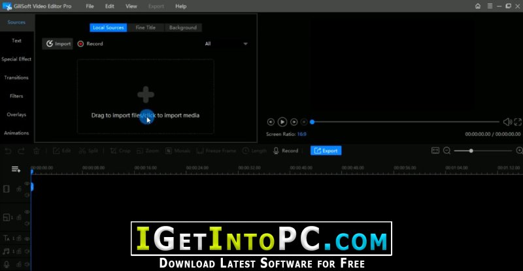Click the add track icon

[x=16, y=169]
